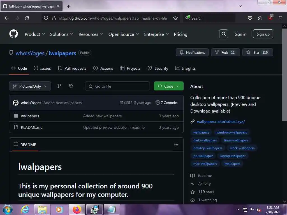The image size is (287, 215).
Task: Open whoisYoges owner profile link
Action: (x=30, y=53)
